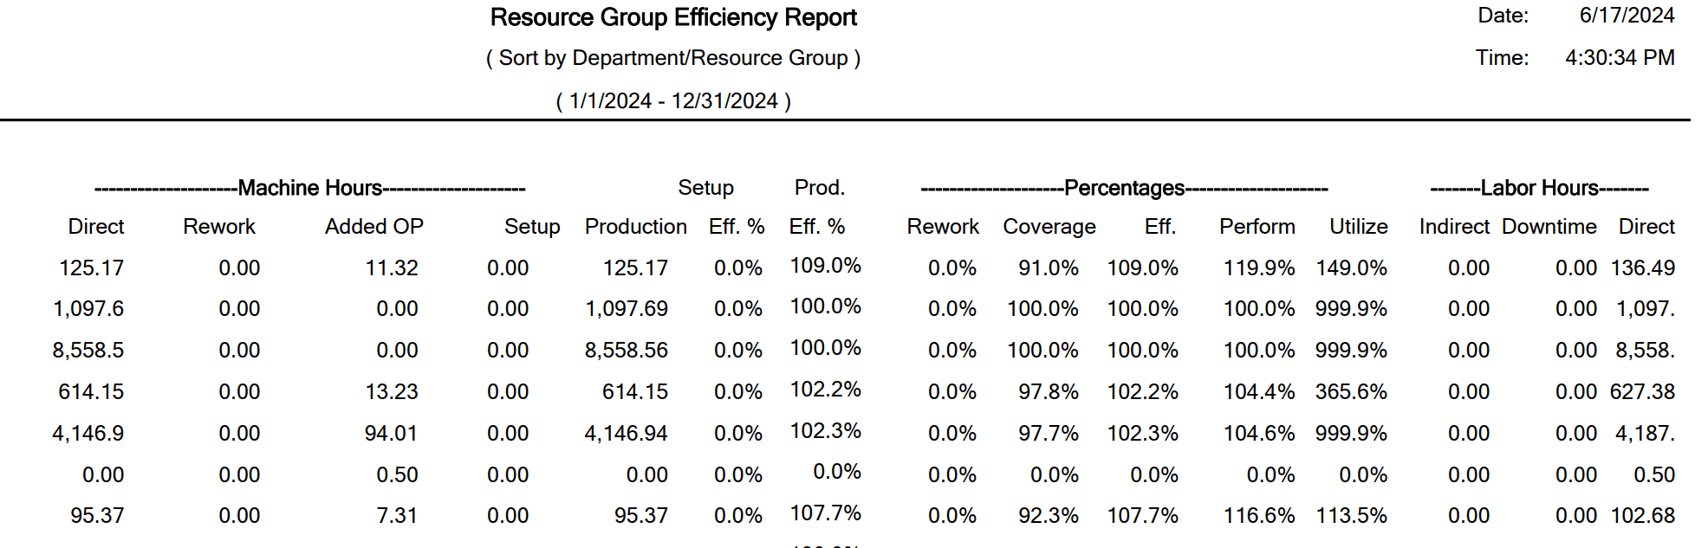Select the Utilize column header
Viewport: 1708px width, 548px height.
click(x=1358, y=227)
